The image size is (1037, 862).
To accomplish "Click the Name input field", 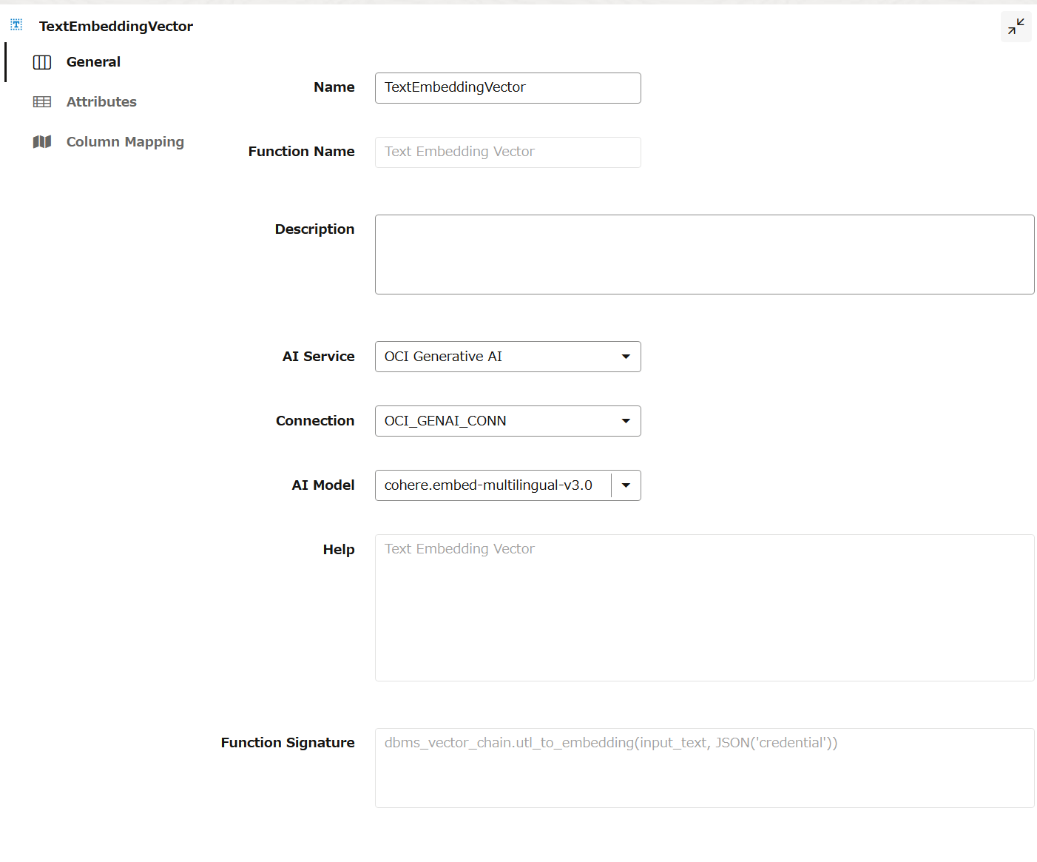I will (x=508, y=88).
